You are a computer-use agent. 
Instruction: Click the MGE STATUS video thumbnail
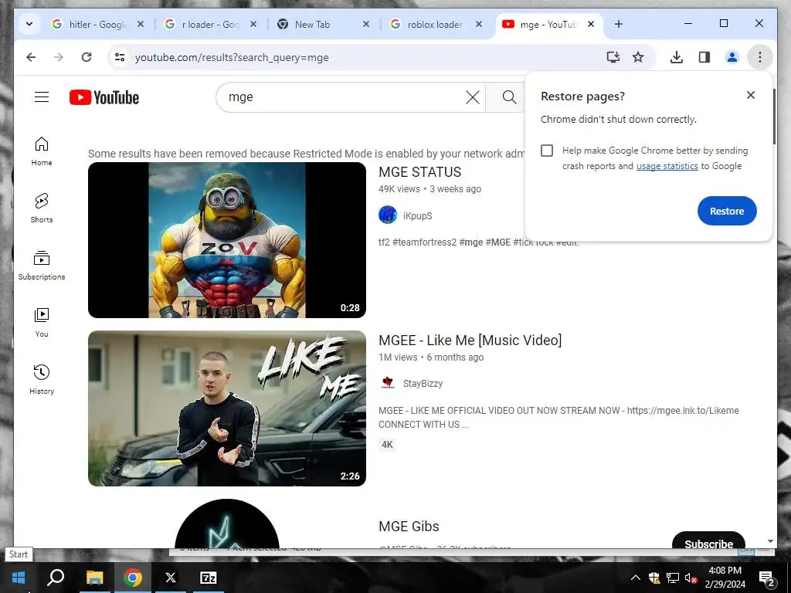[227, 240]
